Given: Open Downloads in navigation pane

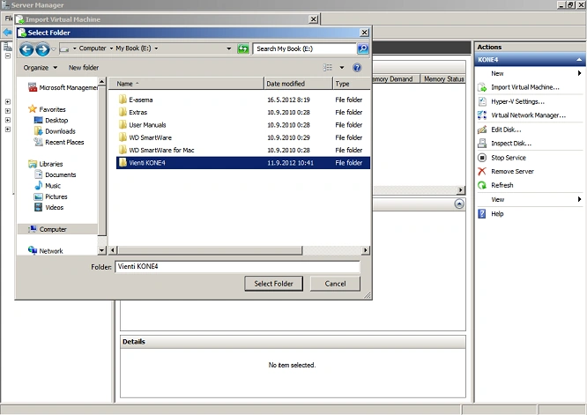Looking at the screenshot, I should coord(55,131).
